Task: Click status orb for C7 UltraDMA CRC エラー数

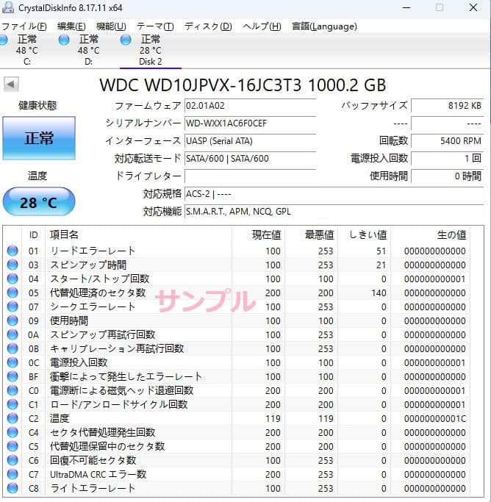Action: tap(12, 474)
